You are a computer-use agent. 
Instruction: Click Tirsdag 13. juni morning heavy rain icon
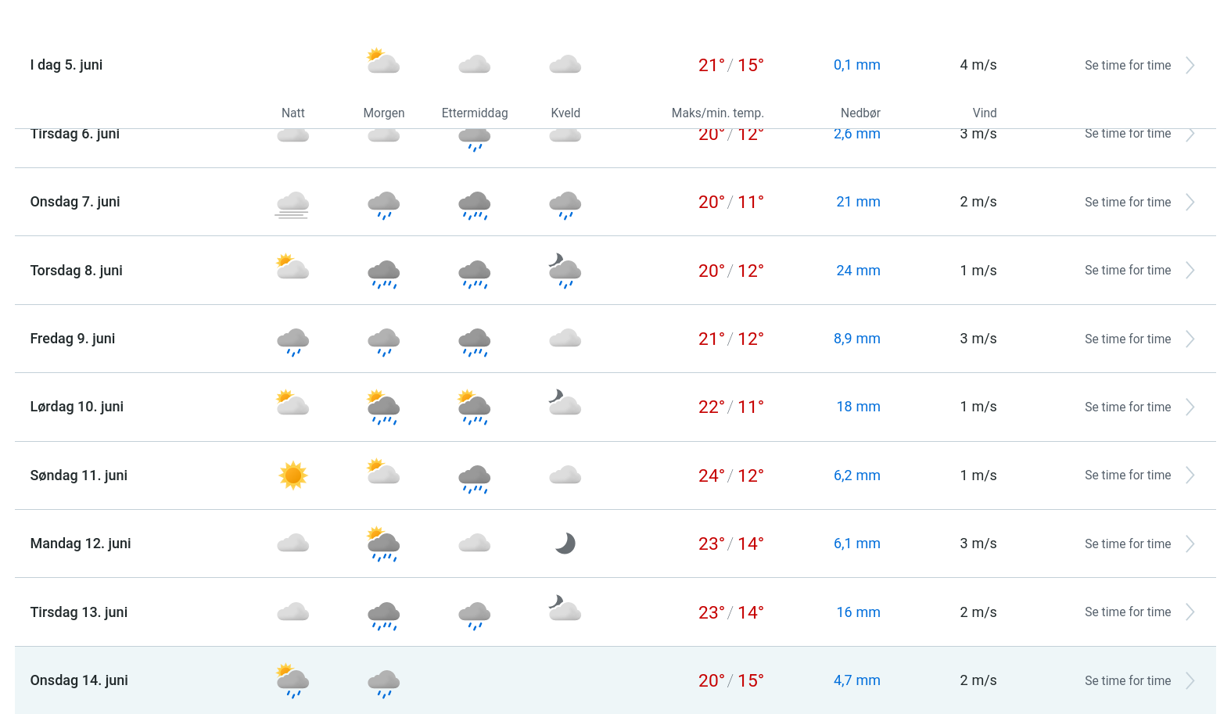click(x=383, y=615)
